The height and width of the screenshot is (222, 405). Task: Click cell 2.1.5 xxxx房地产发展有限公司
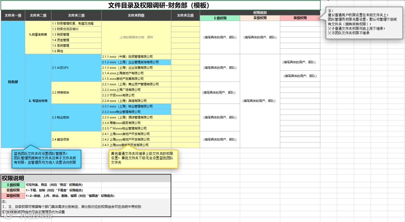tap(136, 79)
